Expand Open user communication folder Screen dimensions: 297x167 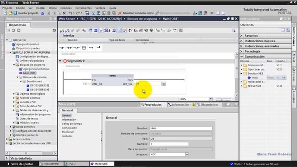tap(241, 69)
